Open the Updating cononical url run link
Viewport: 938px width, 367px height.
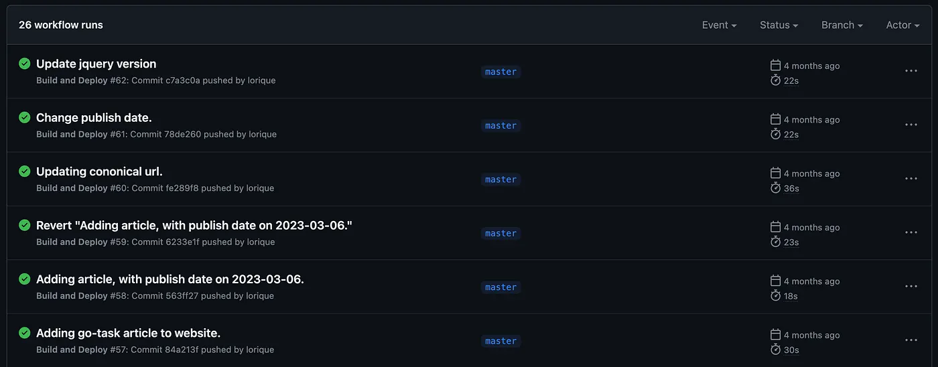point(99,171)
